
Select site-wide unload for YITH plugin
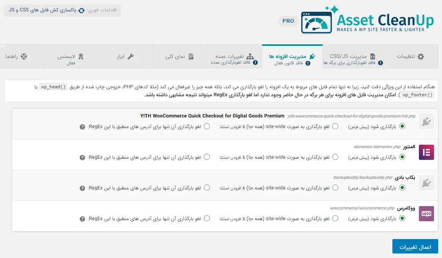pos(335,126)
